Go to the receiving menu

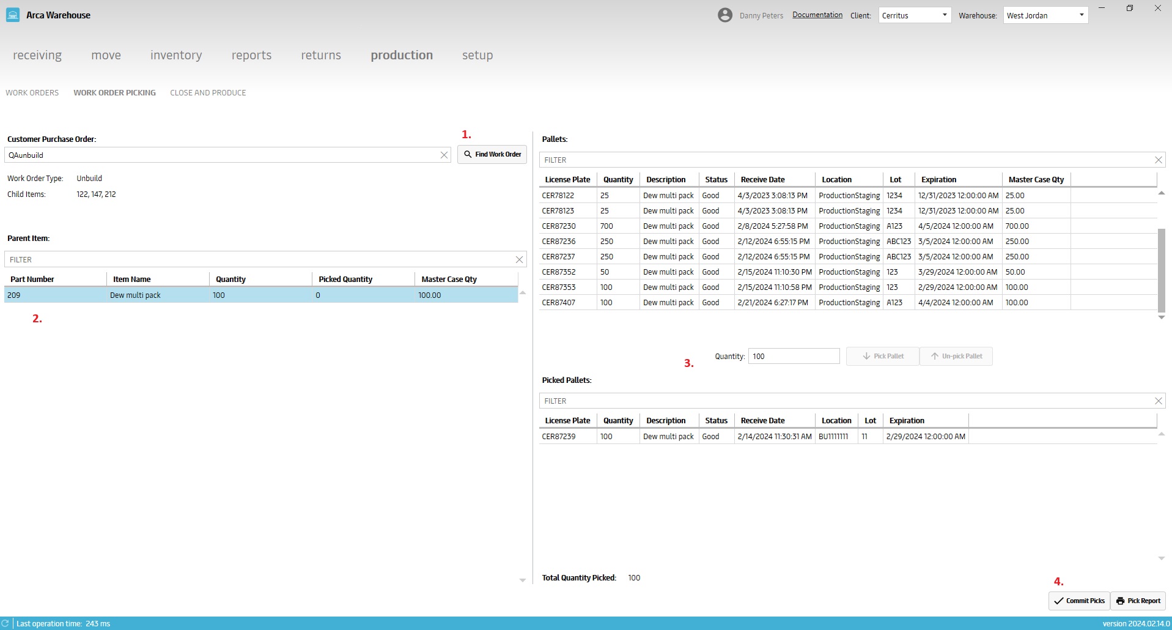pos(37,55)
